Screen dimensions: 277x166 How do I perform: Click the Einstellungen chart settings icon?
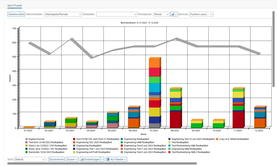click(90, 159)
